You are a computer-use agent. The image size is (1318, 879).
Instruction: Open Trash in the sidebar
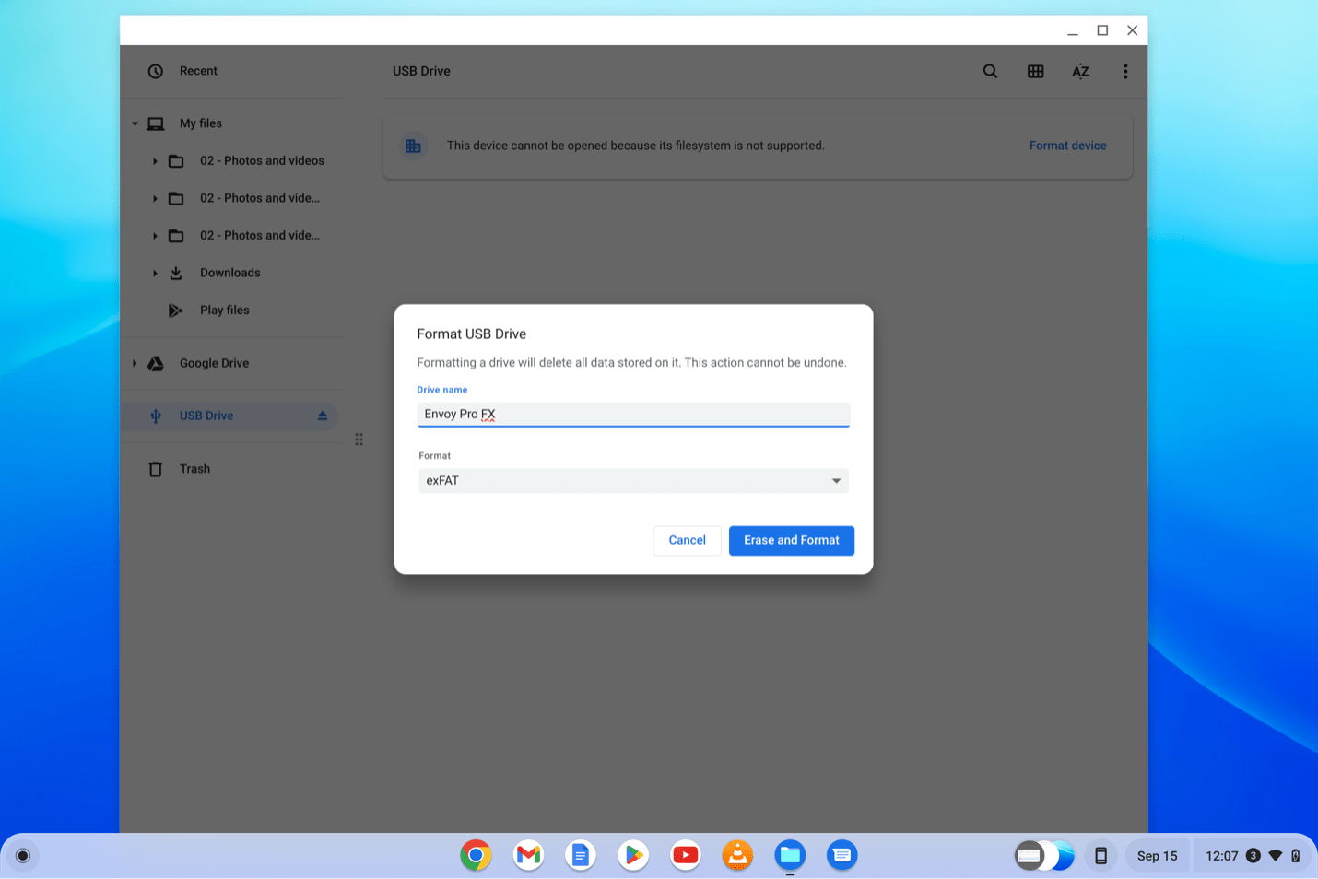point(194,469)
